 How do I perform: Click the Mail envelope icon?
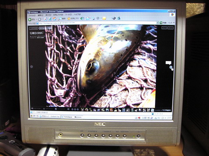[x=88, y=19]
